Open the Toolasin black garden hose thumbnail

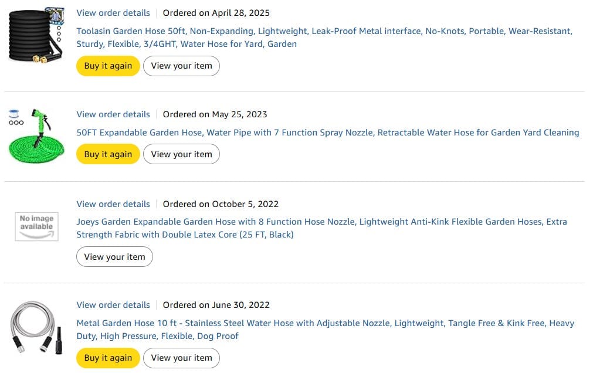(37, 35)
